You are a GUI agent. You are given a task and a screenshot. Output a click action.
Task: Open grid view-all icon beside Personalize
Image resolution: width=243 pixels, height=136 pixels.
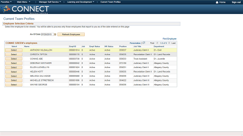pos(144,43)
